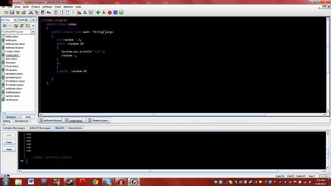Open the book documentation toolbar icon
The image size is (331, 186).
coord(91,12)
